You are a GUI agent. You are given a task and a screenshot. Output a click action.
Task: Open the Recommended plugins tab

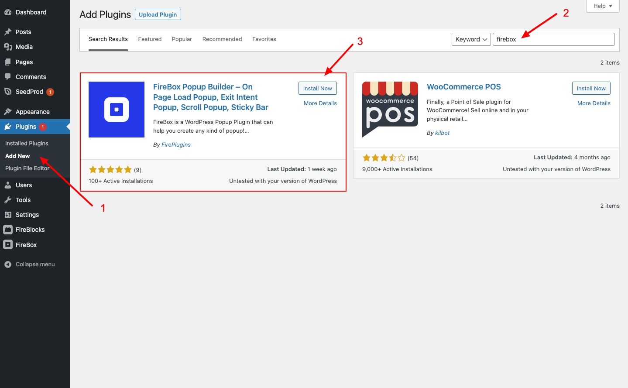click(222, 39)
